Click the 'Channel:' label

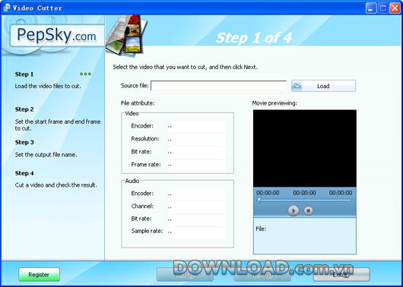coord(142,206)
